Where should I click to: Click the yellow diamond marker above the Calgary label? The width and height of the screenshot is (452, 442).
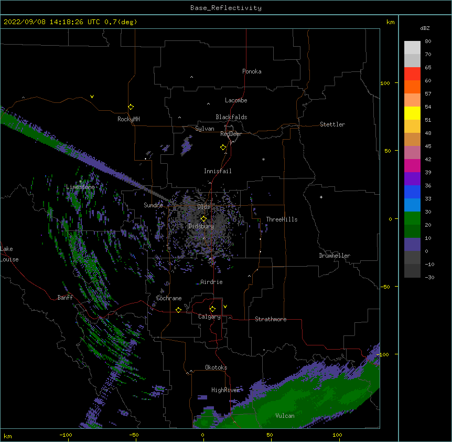tap(212, 309)
